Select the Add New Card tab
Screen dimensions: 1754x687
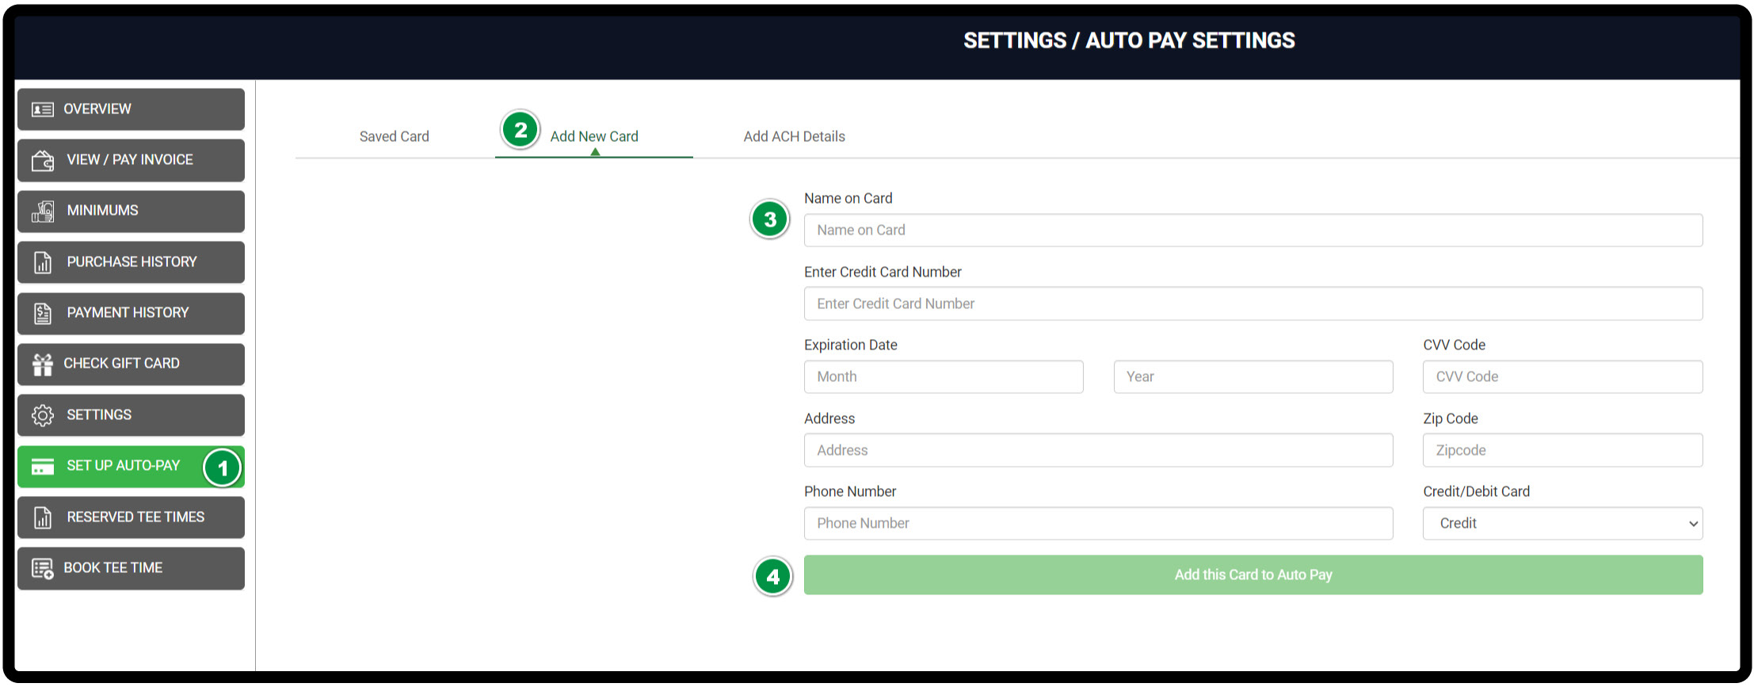pos(594,136)
